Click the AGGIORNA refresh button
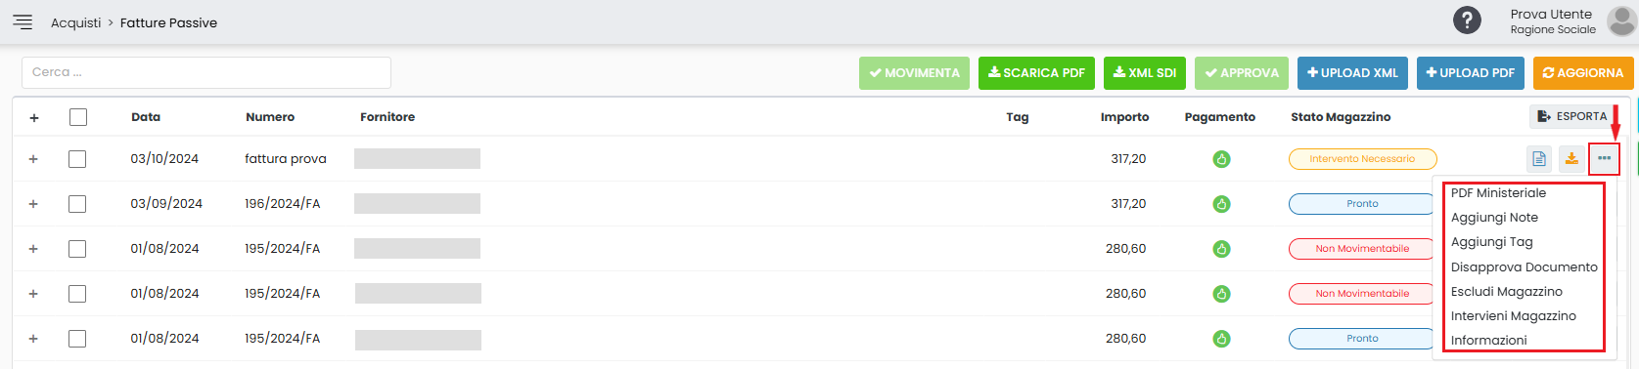The height and width of the screenshot is (369, 1639). [x=1583, y=73]
